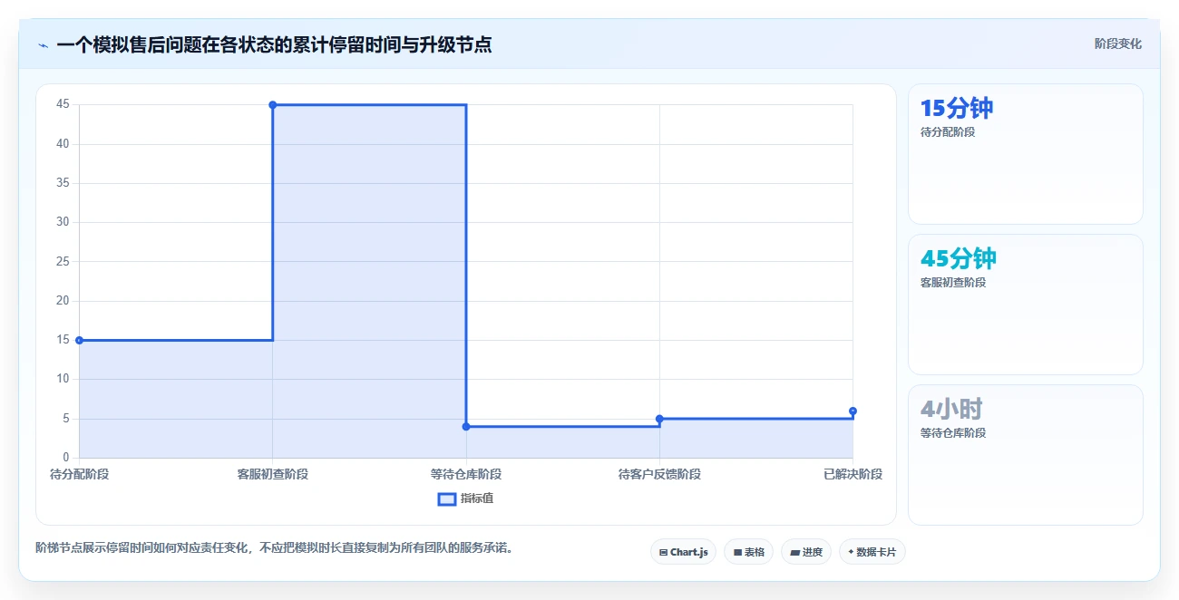Toggle the 指标值 legend item
Image resolution: width=1179 pixels, height=600 pixels.
click(465, 498)
